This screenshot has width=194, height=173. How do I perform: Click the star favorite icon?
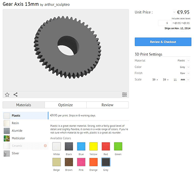coord(7,95)
